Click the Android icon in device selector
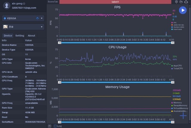The width and height of the screenshot is (191, 128). 5,18
